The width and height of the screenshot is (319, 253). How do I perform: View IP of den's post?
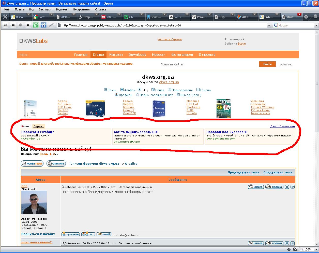point(292,187)
